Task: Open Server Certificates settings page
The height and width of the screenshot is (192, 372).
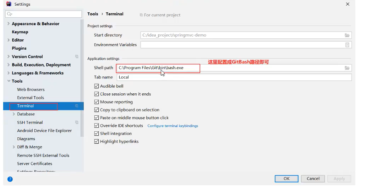Action: (x=35, y=164)
